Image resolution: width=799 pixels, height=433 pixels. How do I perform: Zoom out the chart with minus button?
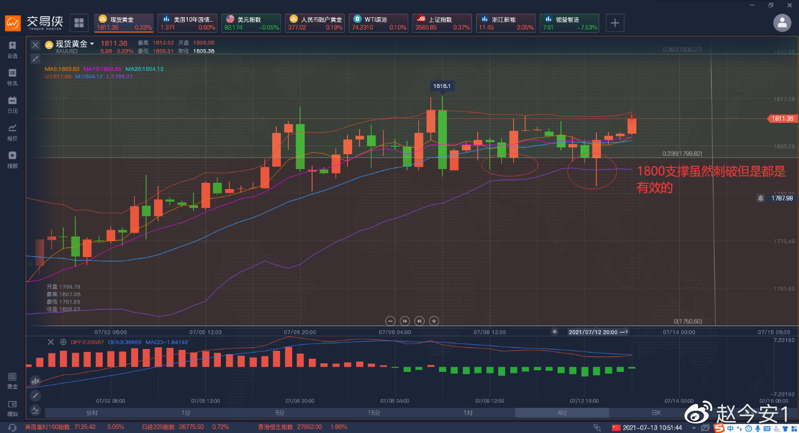[x=390, y=321]
